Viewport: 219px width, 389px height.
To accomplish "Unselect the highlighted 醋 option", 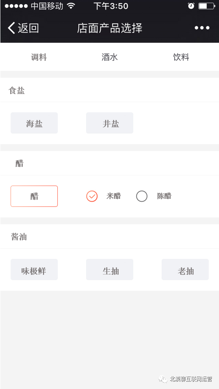I will (x=34, y=196).
